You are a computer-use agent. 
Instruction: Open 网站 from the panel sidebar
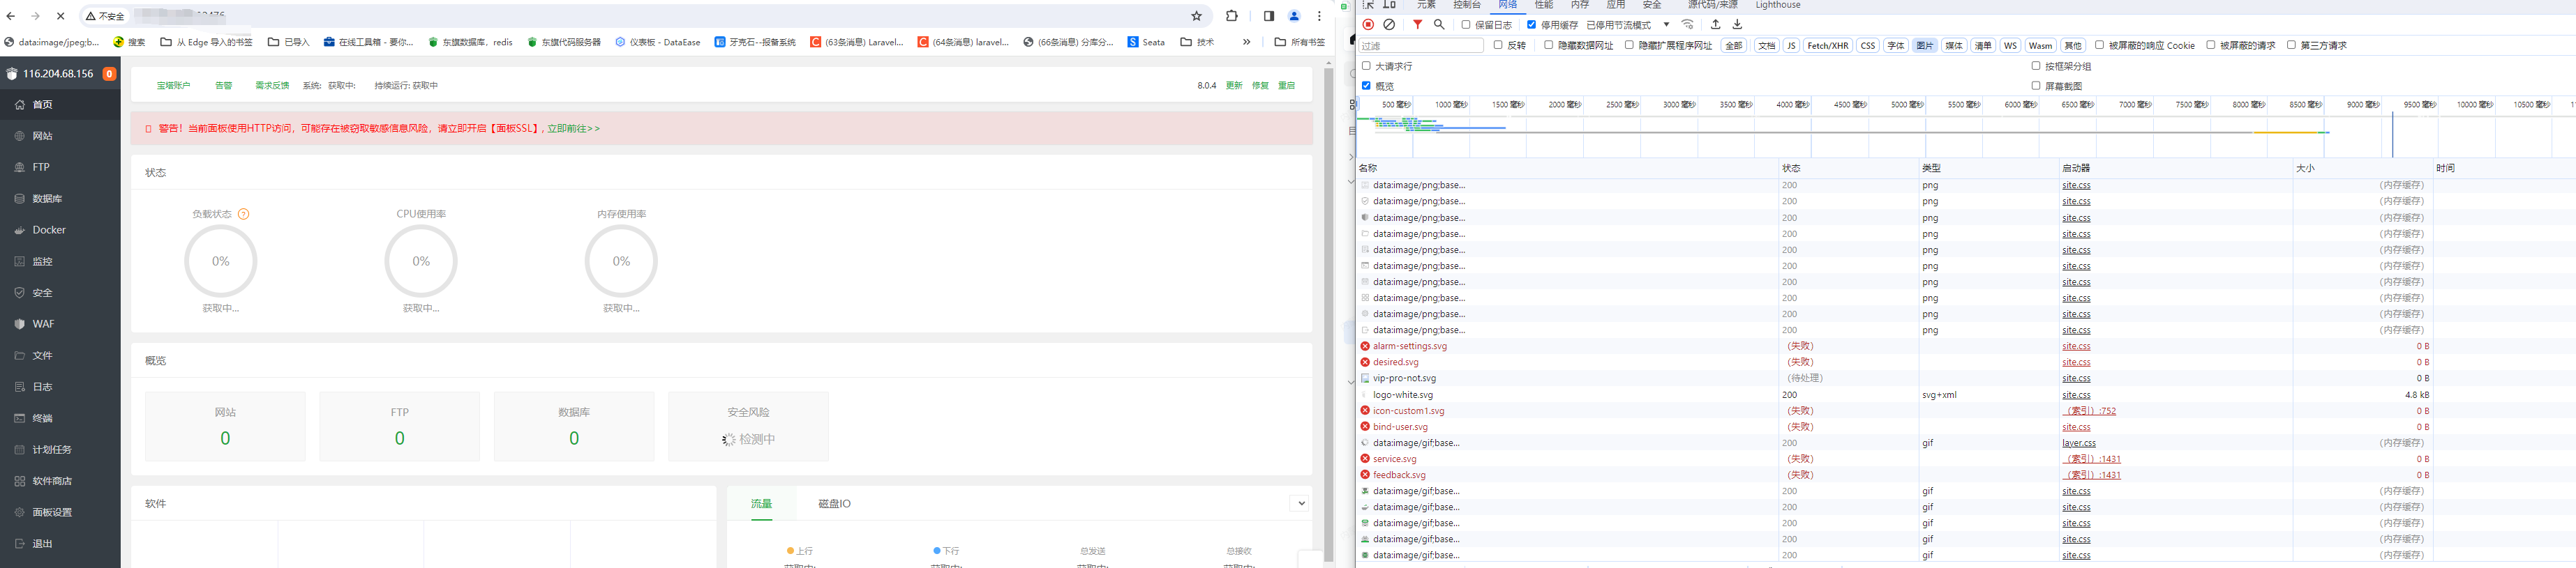(x=60, y=136)
